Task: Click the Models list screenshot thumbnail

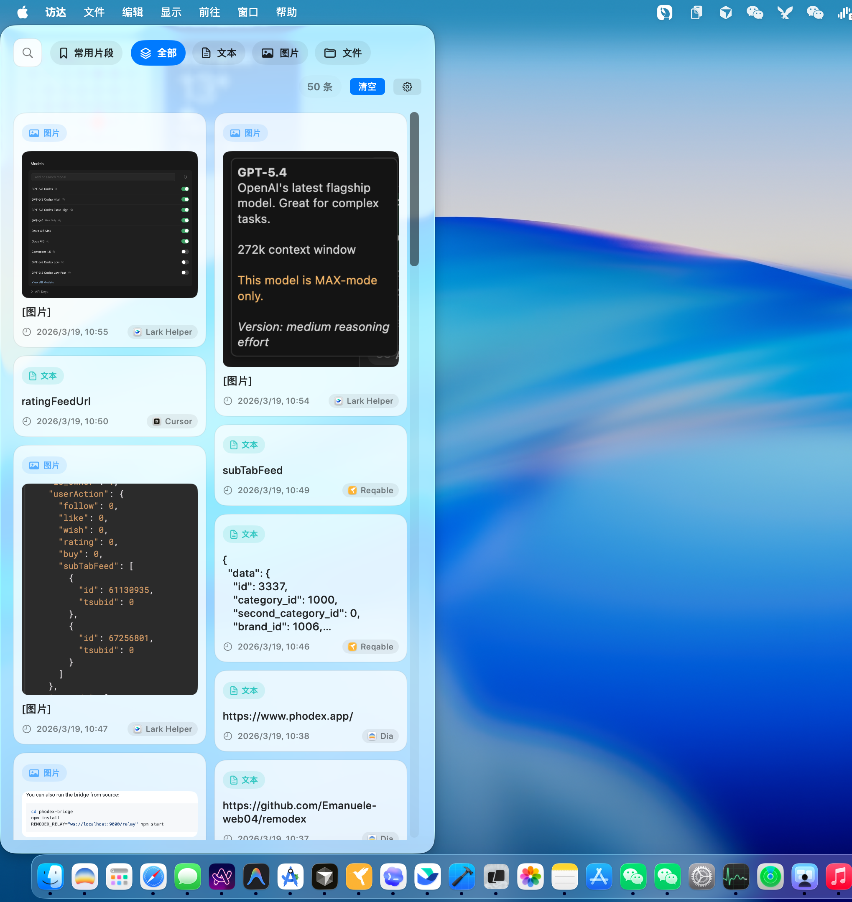Action: coord(110,224)
